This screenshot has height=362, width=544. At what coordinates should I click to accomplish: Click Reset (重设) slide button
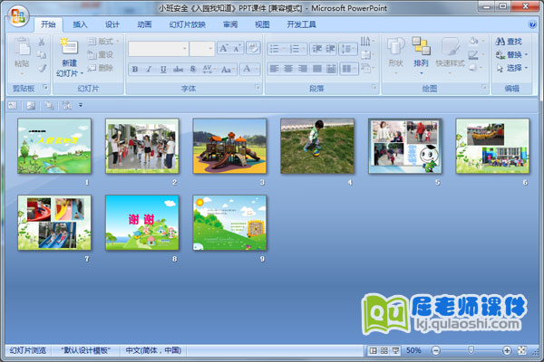[101, 54]
